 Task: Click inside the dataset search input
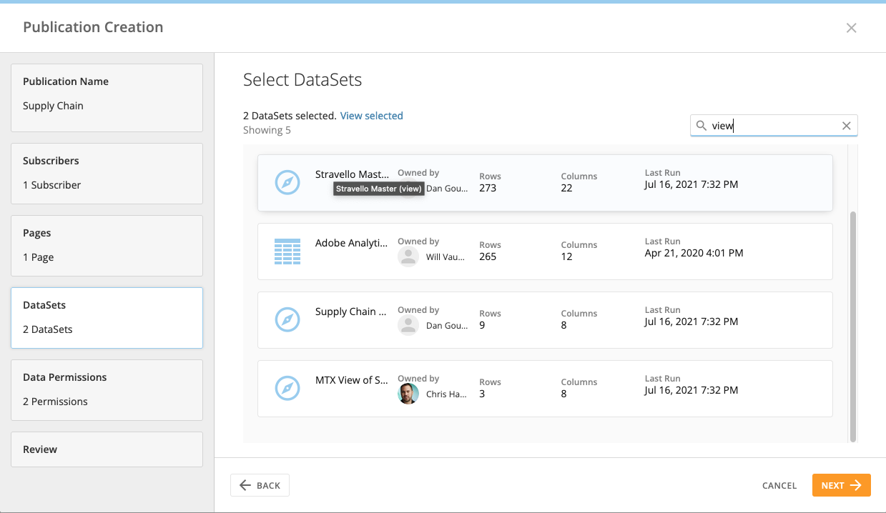click(772, 126)
